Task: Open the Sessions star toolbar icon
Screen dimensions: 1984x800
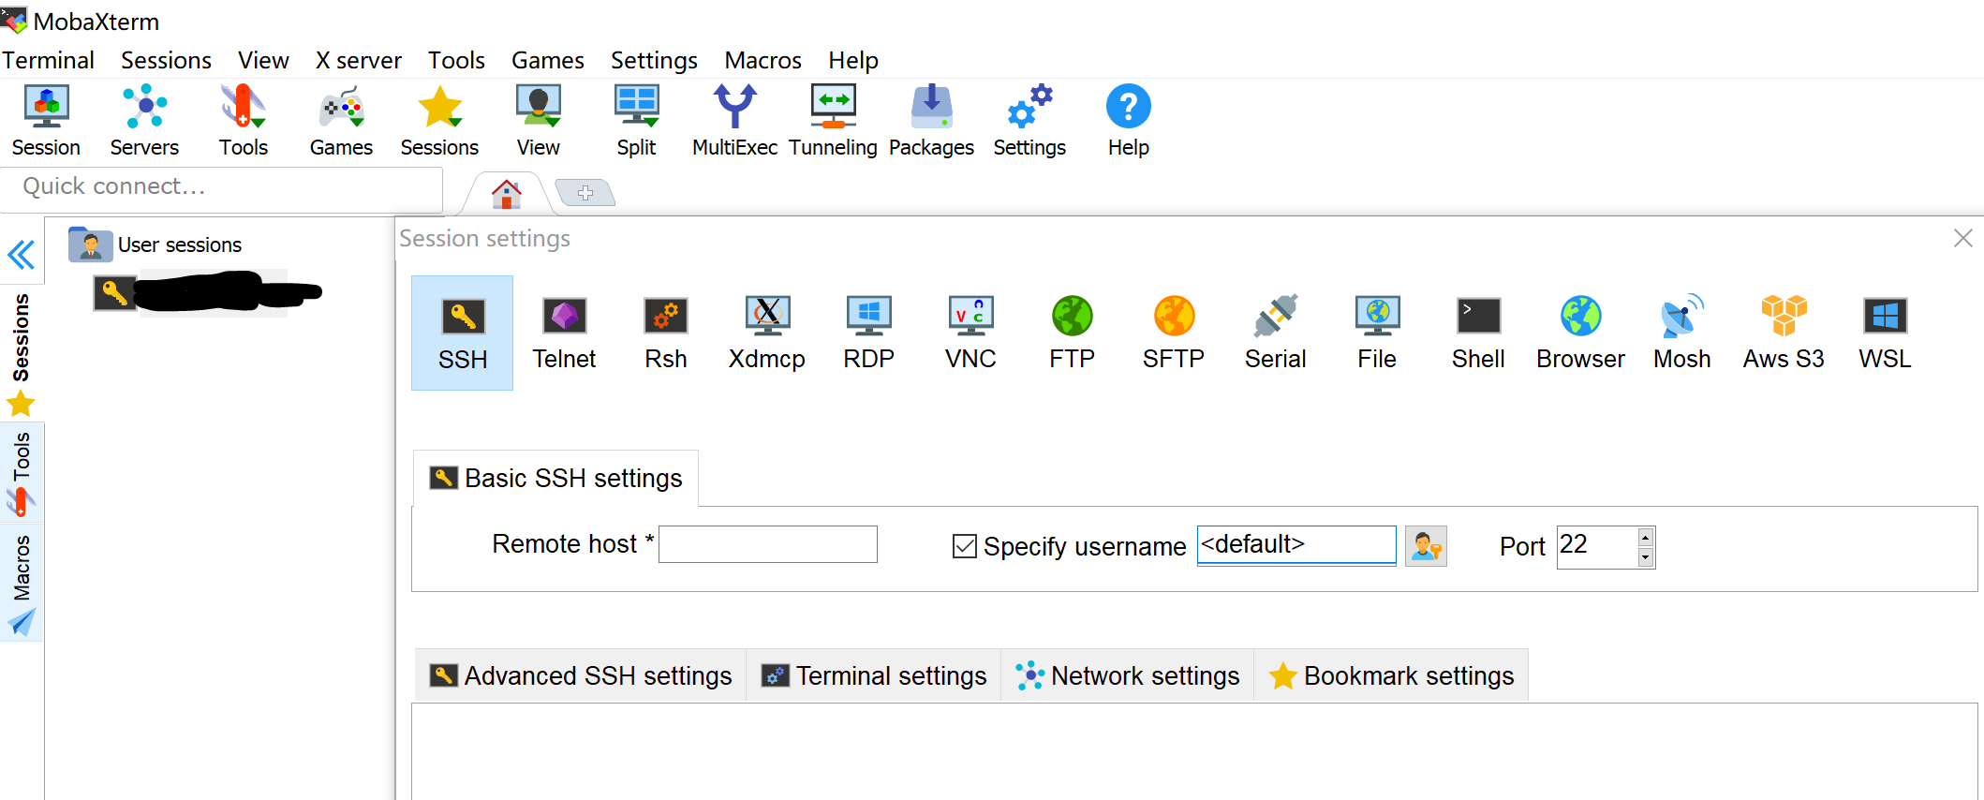Action: (439, 121)
